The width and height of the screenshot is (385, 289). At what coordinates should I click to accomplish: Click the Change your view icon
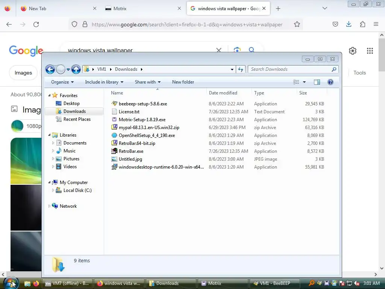296,82
